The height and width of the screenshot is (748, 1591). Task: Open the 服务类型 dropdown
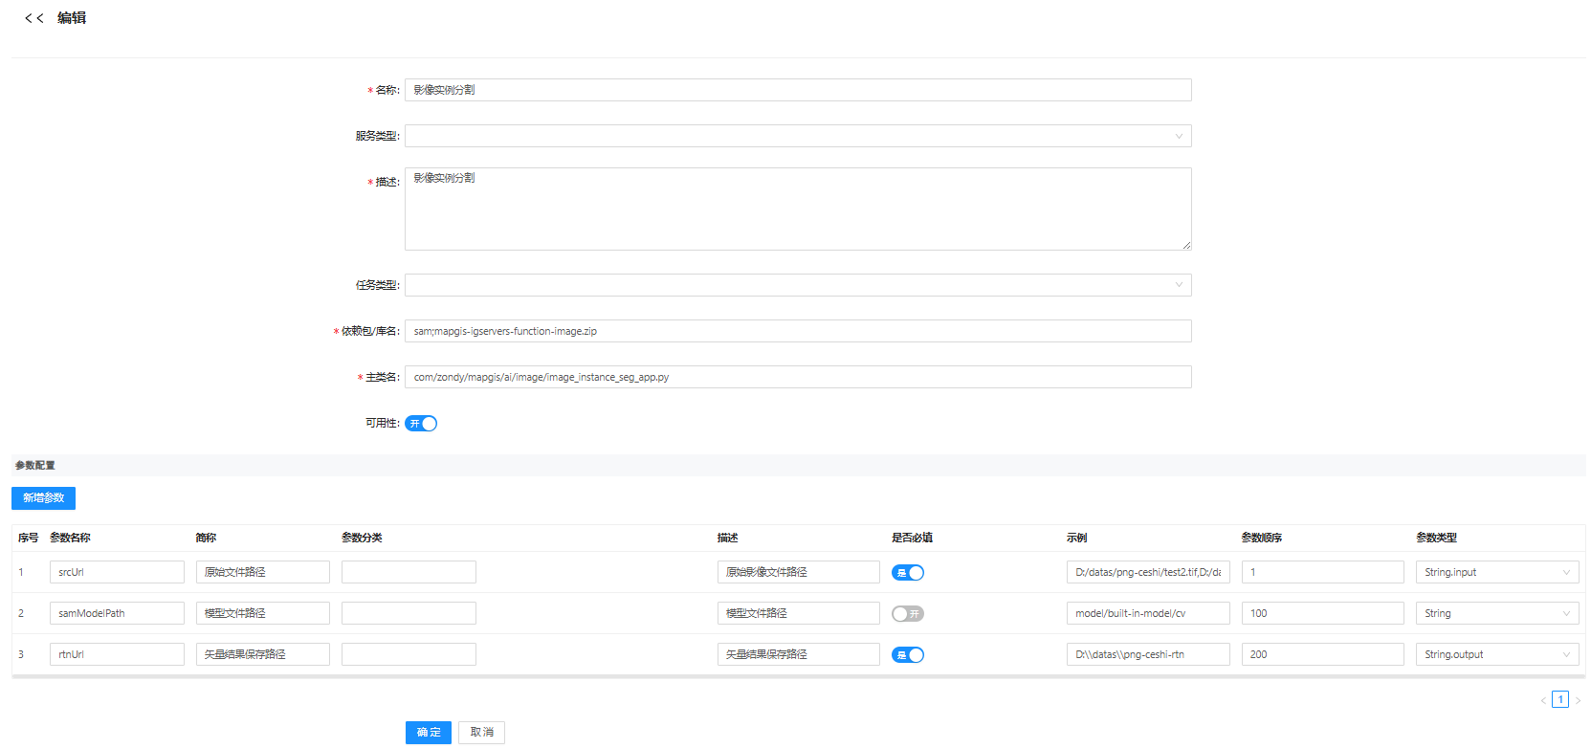[x=797, y=136]
